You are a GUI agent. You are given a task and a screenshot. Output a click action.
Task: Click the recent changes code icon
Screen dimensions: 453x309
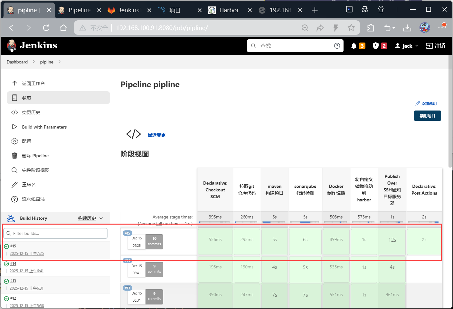[134, 134]
